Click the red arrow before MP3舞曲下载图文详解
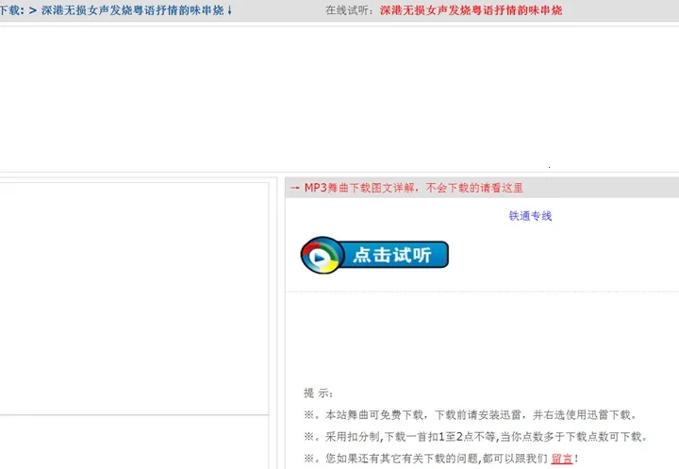The height and width of the screenshot is (469, 679). [x=295, y=188]
